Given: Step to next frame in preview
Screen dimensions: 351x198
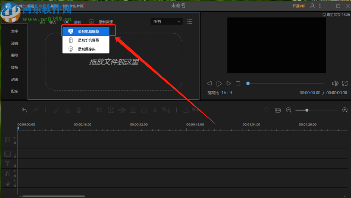Looking at the screenshot, I should [228, 84].
